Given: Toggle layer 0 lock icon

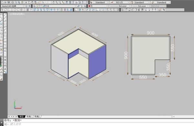Looking at the screenshot, I should point(44,6).
